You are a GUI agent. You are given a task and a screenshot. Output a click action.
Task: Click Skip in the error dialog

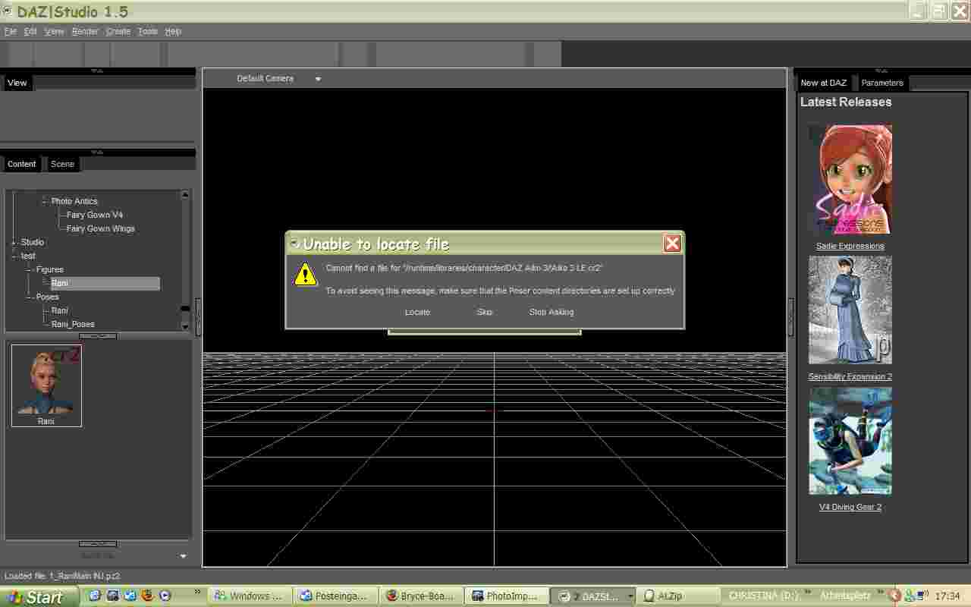click(x=485, y=312)
